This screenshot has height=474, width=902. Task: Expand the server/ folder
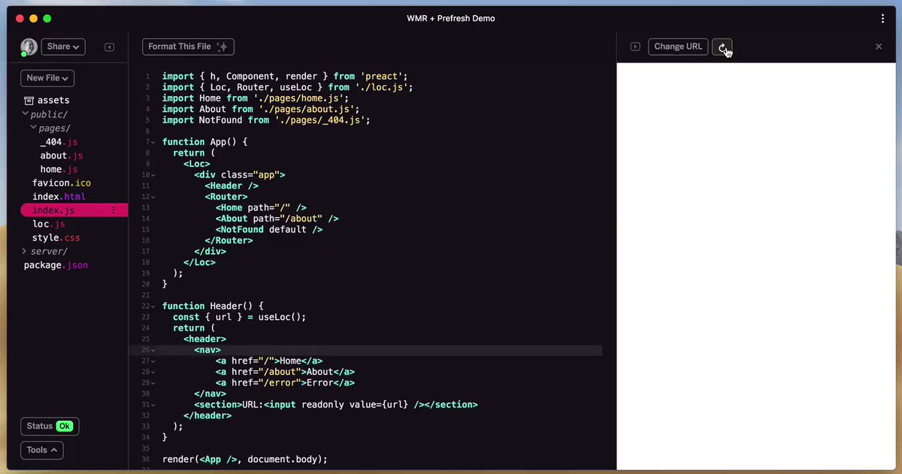pyautogui.click(x=44, y=251)
